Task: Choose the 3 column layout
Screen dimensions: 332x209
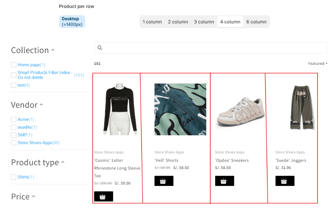Action: pos(204,22)
